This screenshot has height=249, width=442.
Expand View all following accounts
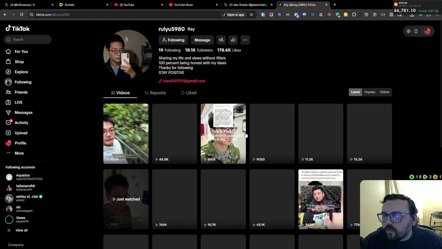pos(21,230)
